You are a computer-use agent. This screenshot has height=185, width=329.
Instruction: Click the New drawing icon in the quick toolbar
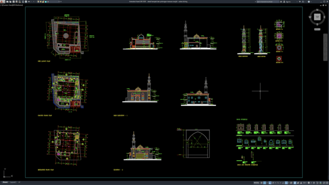point(7,2)
